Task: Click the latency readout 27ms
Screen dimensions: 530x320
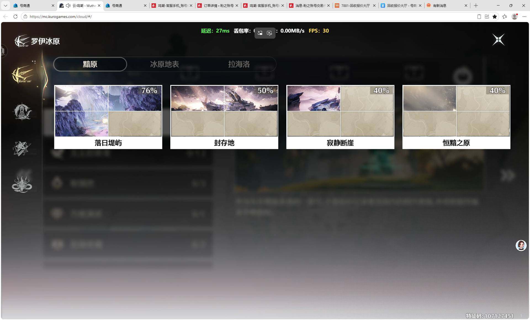Action: click(x=215, y=31)
